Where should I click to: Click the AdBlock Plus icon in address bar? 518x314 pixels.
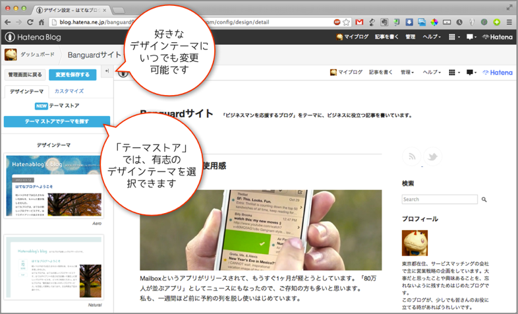[337, 22]
